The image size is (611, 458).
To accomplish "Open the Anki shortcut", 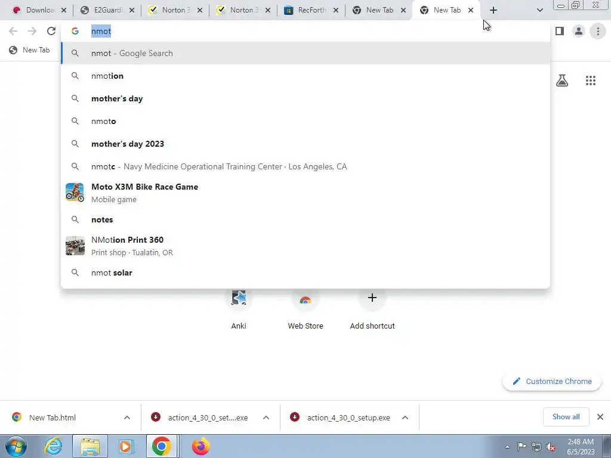I will coord(239,310).
